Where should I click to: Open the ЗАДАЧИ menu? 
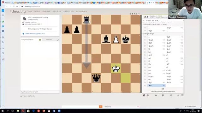37,12
